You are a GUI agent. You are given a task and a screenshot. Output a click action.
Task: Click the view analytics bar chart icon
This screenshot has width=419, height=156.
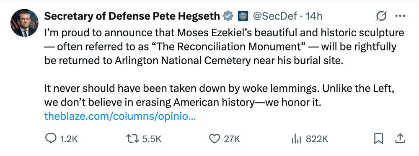[296, 139]
